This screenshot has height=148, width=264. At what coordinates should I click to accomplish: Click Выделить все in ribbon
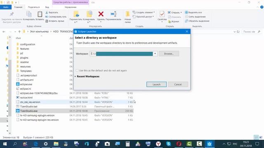point(193,12)
